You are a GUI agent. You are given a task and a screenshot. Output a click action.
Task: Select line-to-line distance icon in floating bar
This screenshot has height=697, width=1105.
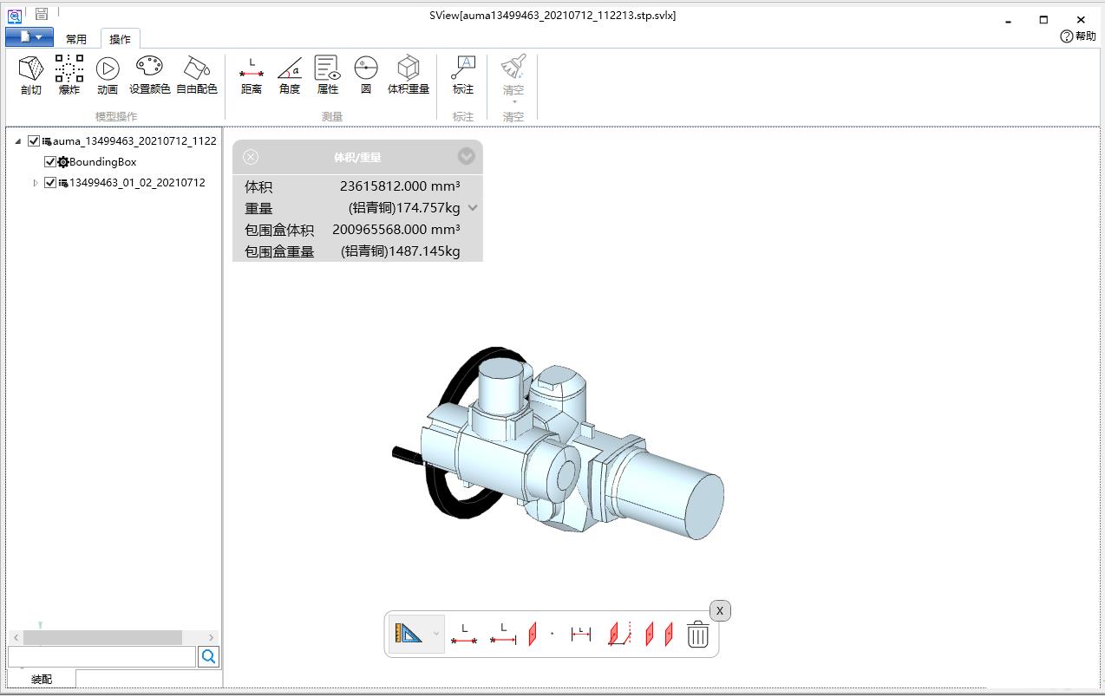click(581, 635)
